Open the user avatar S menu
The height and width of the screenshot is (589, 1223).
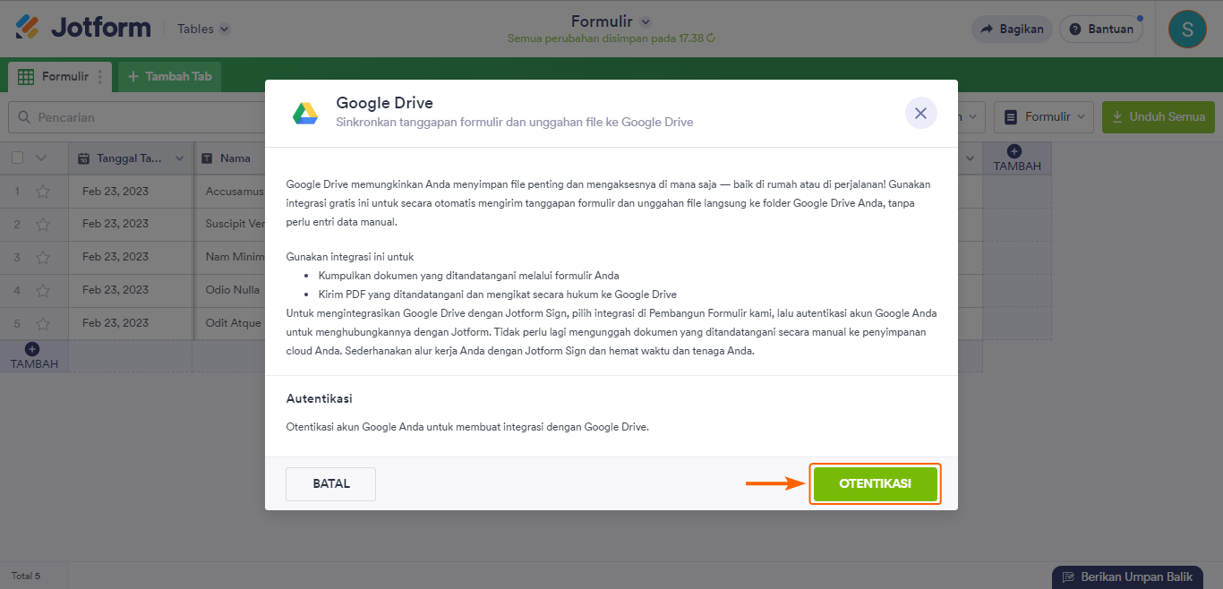point(1187,29)
